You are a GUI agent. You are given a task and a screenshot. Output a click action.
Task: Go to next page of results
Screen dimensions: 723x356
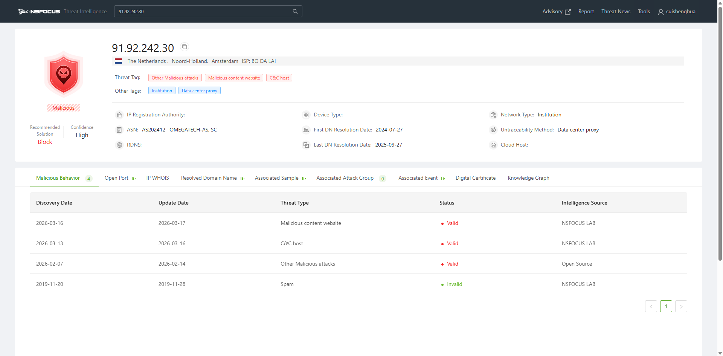681,306
